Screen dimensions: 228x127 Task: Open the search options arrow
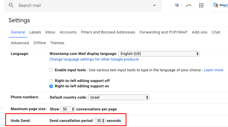click(x=154, y=5)
